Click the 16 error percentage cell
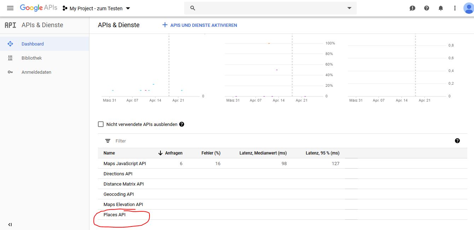Image resolution: width=474 pixels, height=230 pixels. tap(218, 163)
